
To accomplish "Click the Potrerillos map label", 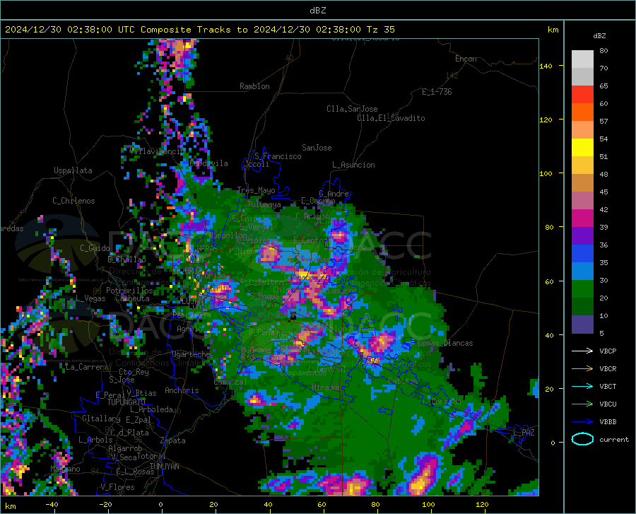I will (129, 291).
